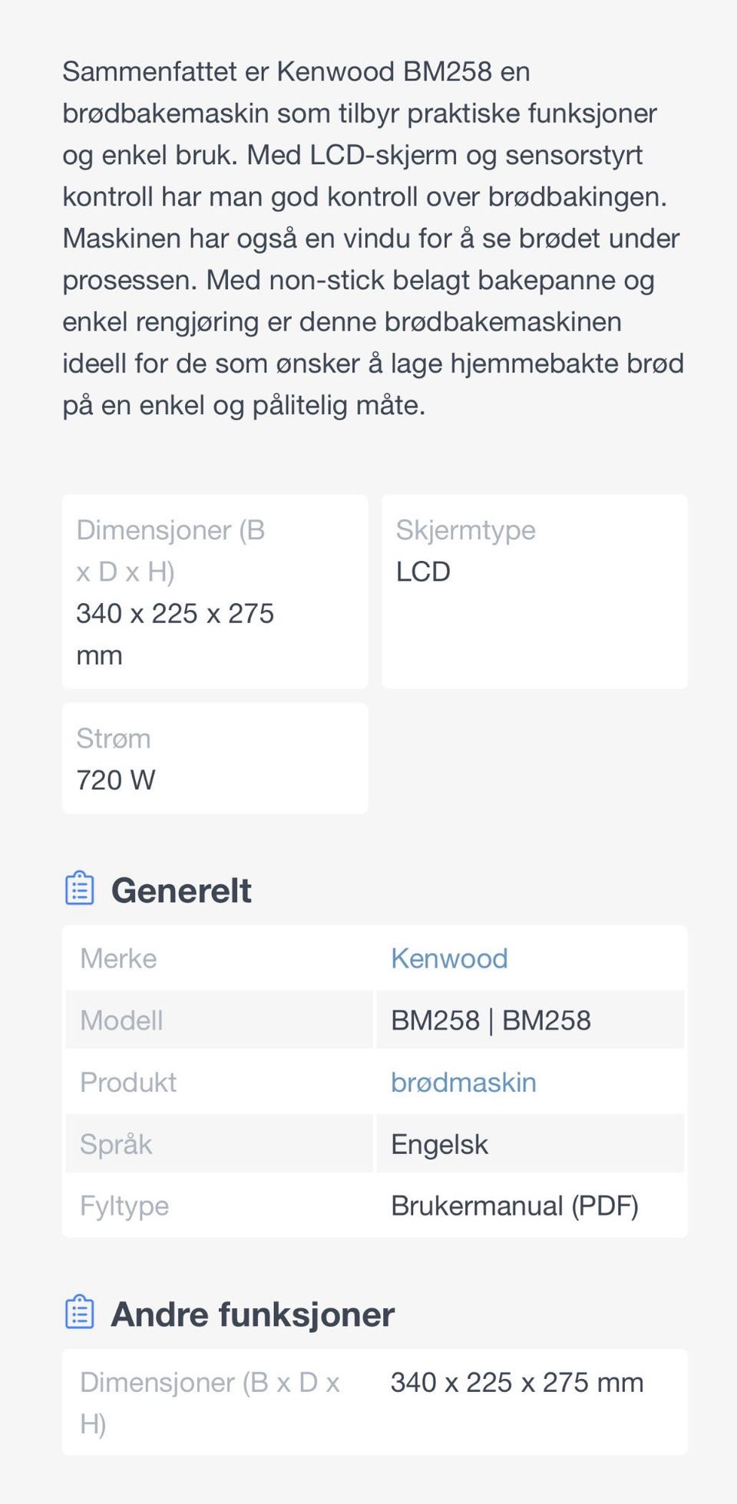Click the clipboard icon beside Generelt
737x1504 pixels.
pyautogui.click(x=80, y=889)
